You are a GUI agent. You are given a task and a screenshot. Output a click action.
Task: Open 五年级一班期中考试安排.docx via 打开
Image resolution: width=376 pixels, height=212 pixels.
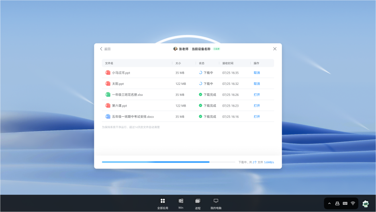(257, 116)
